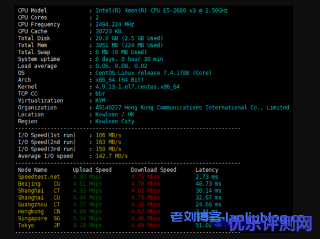Click the Average I/O speed 142.7 MB/s
The height and width of the screenshot is (239, 320).
click(112, 156)
